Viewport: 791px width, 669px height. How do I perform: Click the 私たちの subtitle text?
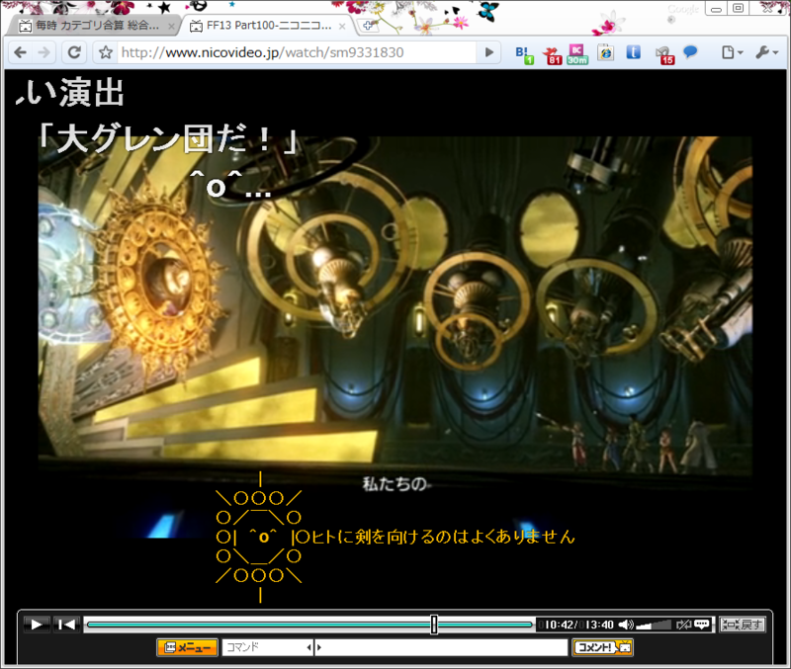(395, 484)
